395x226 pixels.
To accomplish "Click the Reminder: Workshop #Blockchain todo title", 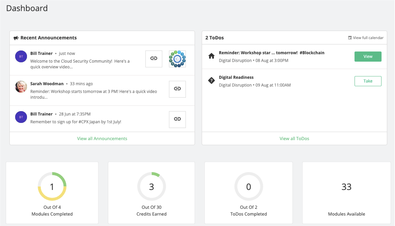I will [x=272, y=53].
